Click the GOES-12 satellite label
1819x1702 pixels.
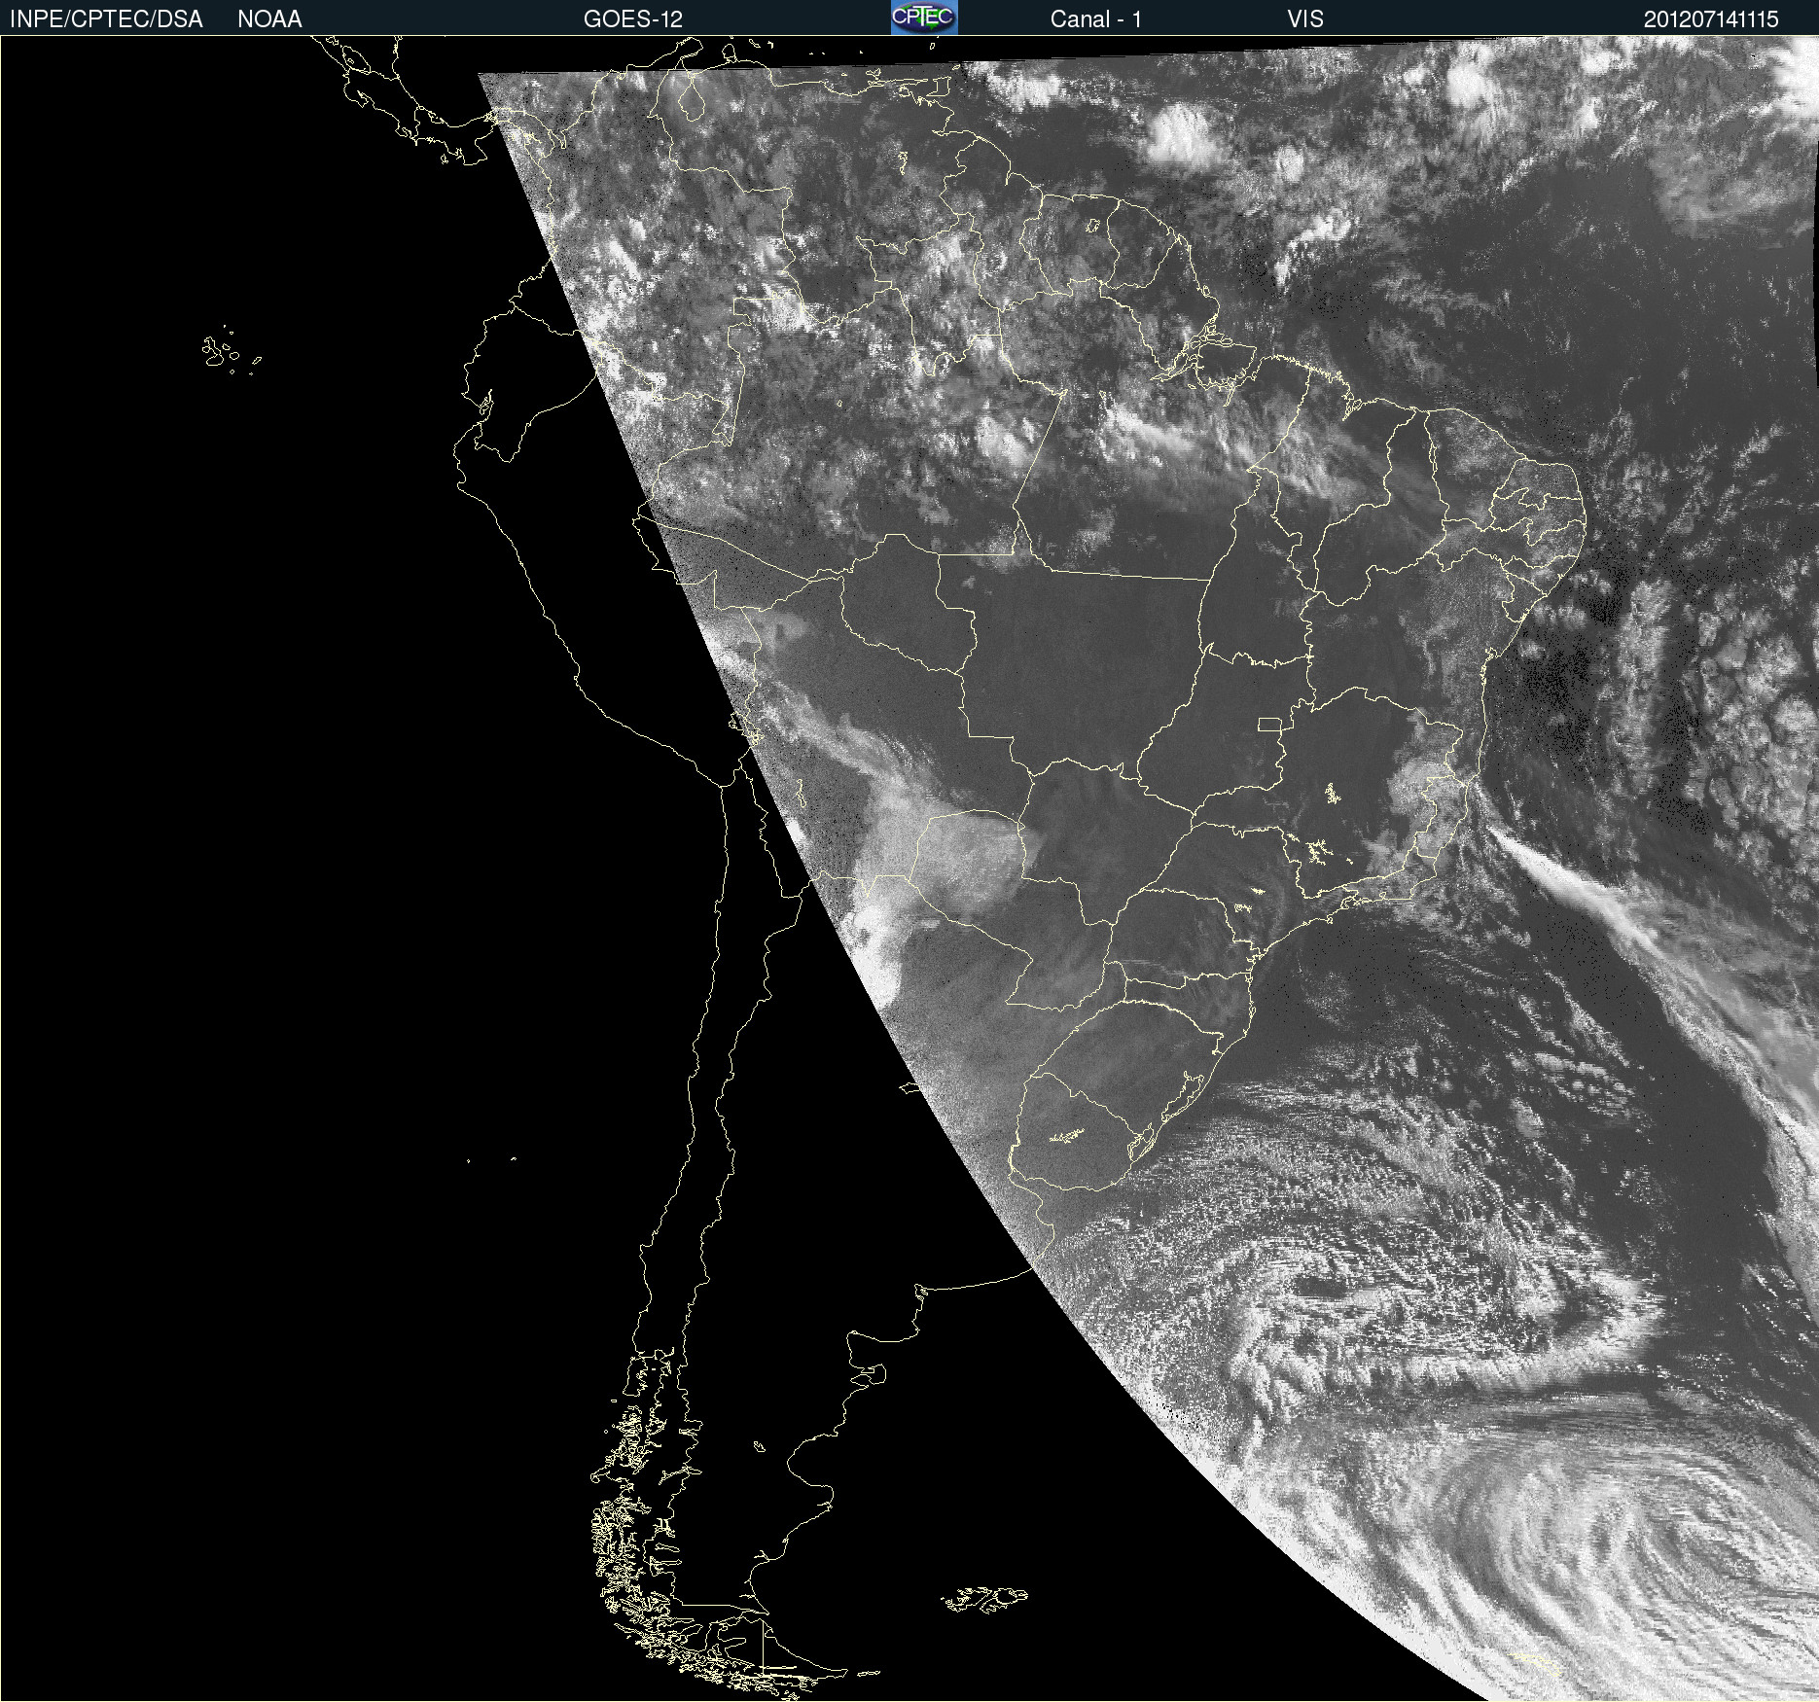pyautogui.click(x=633, y=19)
